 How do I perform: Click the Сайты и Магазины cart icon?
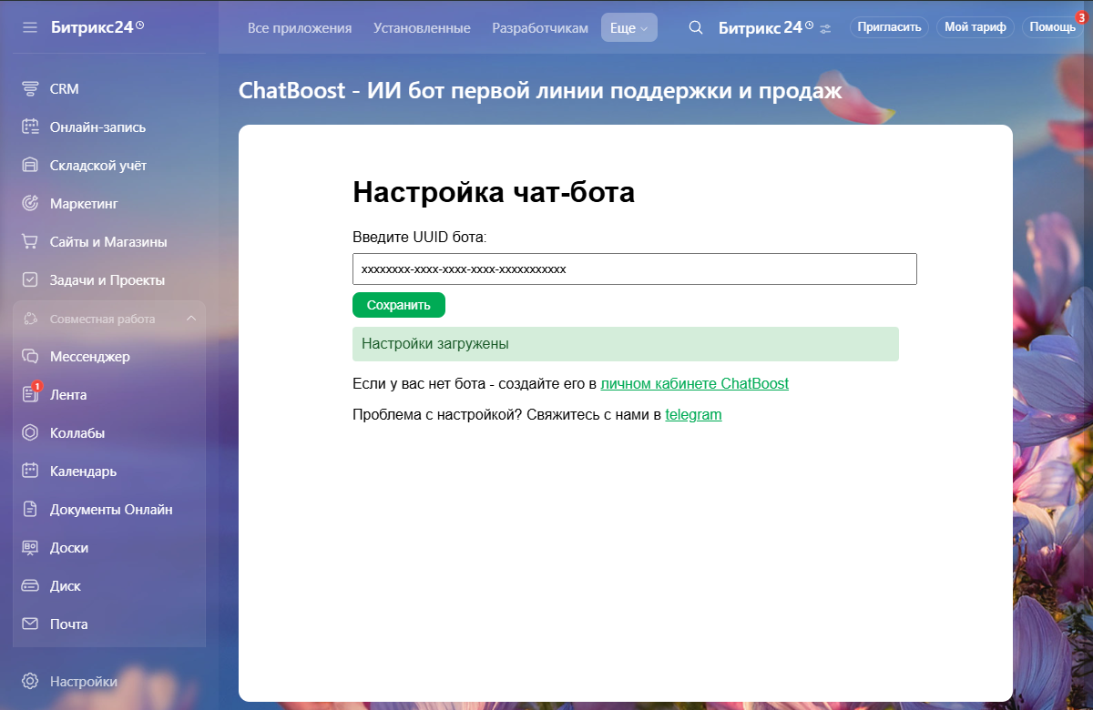30,242
